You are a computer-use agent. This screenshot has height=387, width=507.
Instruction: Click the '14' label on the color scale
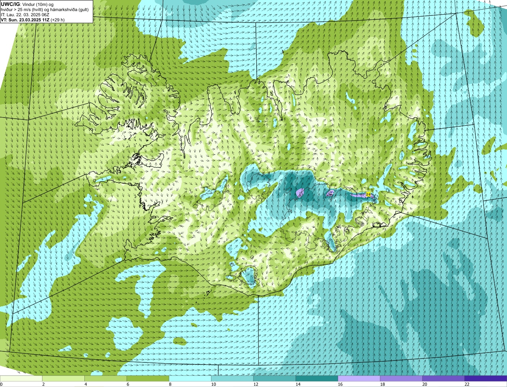298,384
